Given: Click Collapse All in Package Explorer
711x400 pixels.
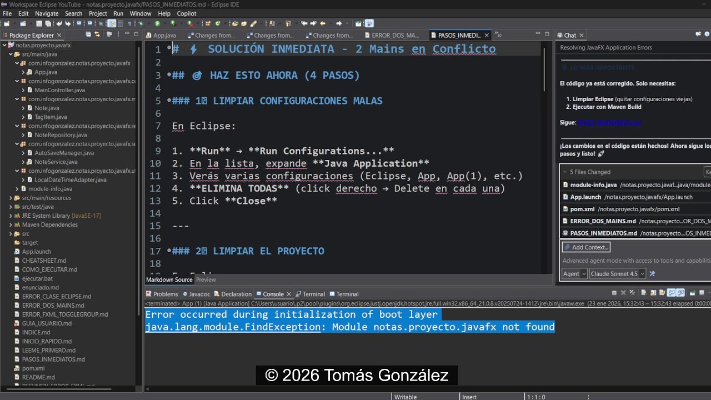Looking at the screenshot, I should (x=88, y=34).
